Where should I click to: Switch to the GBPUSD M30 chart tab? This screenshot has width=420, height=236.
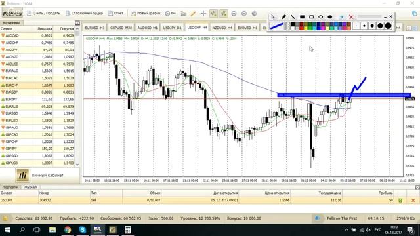tap(121, 28)
